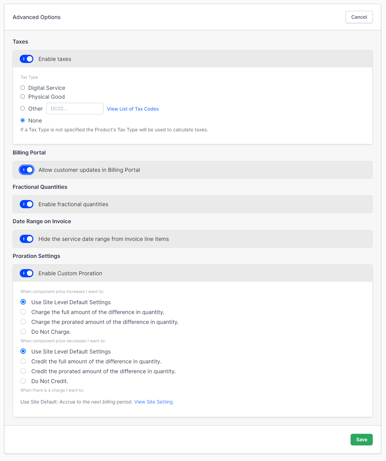
Task: Click the tax code input field
Action: click(75, 109)
